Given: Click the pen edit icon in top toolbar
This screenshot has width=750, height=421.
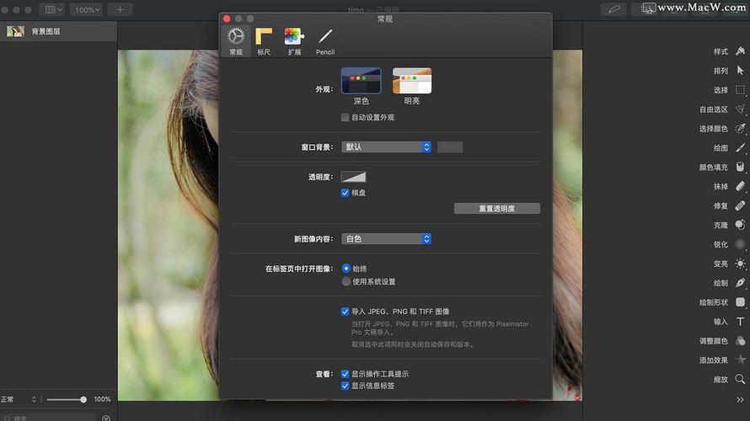Looking at the screenshot, I should [x=613, y=9].
